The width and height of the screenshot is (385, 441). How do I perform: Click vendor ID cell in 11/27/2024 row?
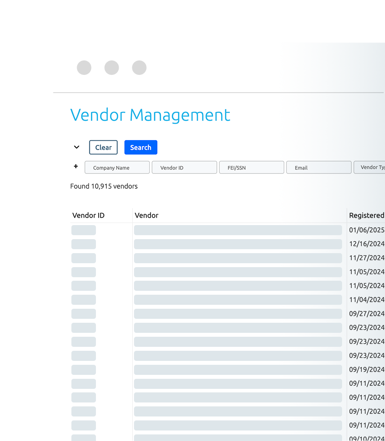pos(84,258)
